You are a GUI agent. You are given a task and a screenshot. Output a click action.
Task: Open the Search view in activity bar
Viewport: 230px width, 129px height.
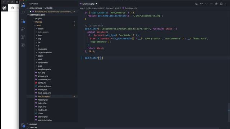click(23, 13)
